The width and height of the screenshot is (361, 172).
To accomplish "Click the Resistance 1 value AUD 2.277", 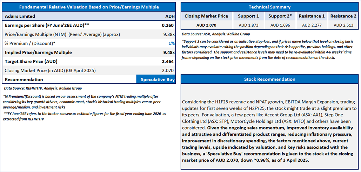I will point(312,25).
